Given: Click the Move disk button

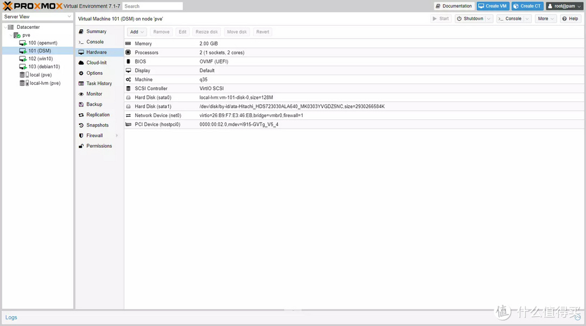Looking at the screenshot, I should [x=237, y=32].
